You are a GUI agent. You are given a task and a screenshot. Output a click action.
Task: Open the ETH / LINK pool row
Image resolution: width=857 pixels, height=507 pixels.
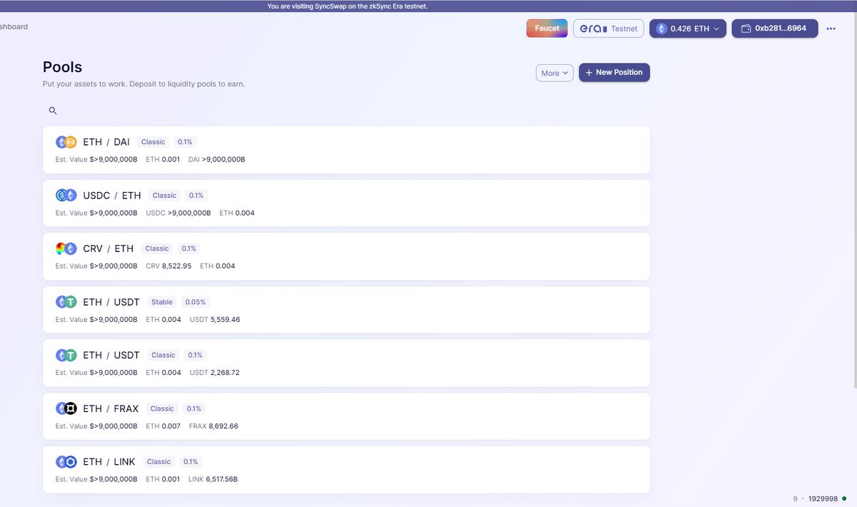(346, 470)
